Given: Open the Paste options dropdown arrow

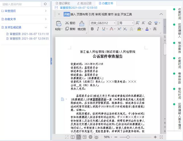Looking at the screenshot, I should pos(62,29).
